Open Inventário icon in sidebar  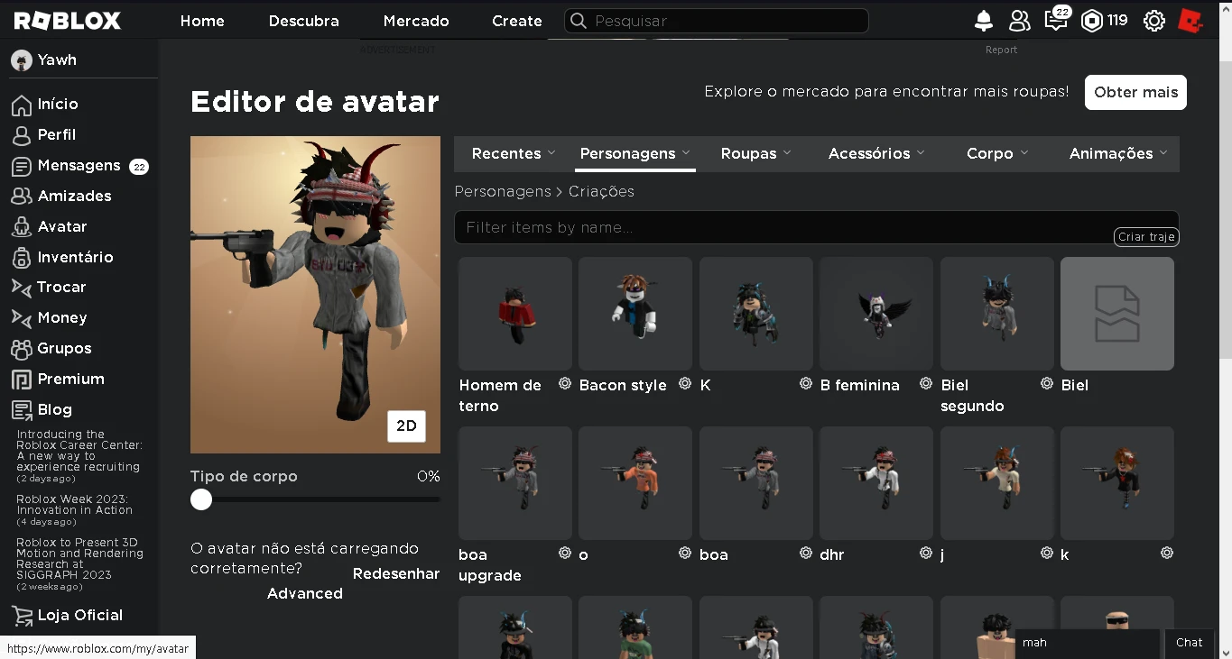click(22, 258)
